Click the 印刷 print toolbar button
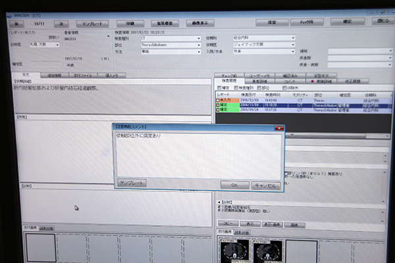The height and width of the screenshot is (263, 395). tap(131, 23)
